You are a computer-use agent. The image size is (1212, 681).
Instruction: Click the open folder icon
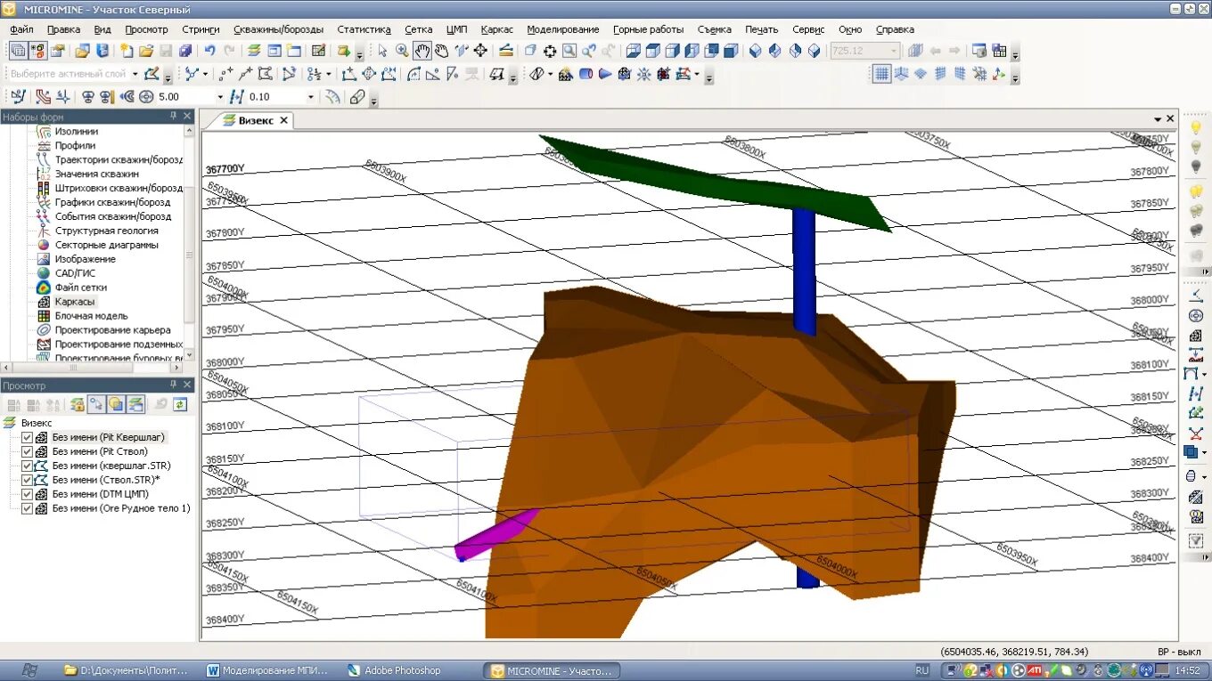144,51
